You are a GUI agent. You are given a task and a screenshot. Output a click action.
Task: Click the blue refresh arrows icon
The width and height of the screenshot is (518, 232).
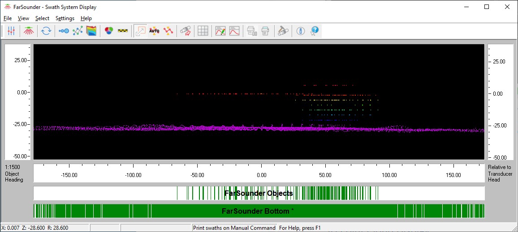coord(46,31)
